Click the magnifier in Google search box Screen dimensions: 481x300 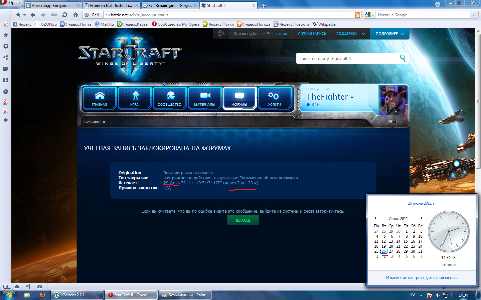pos(474,15)
